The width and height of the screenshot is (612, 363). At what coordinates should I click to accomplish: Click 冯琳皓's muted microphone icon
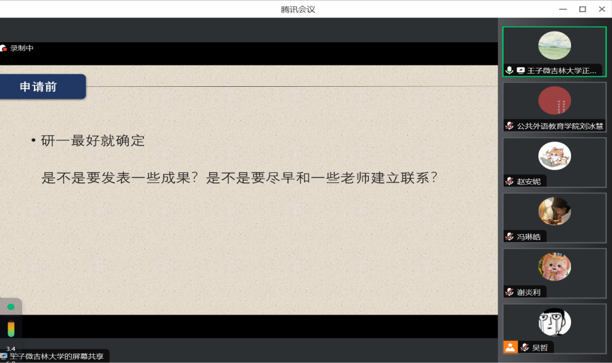(x=509, y=237)
